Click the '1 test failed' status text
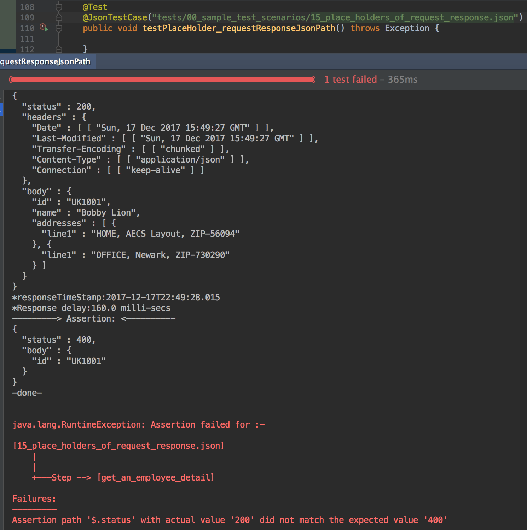Viewport: 527px width, 530px height. [351, 79]
